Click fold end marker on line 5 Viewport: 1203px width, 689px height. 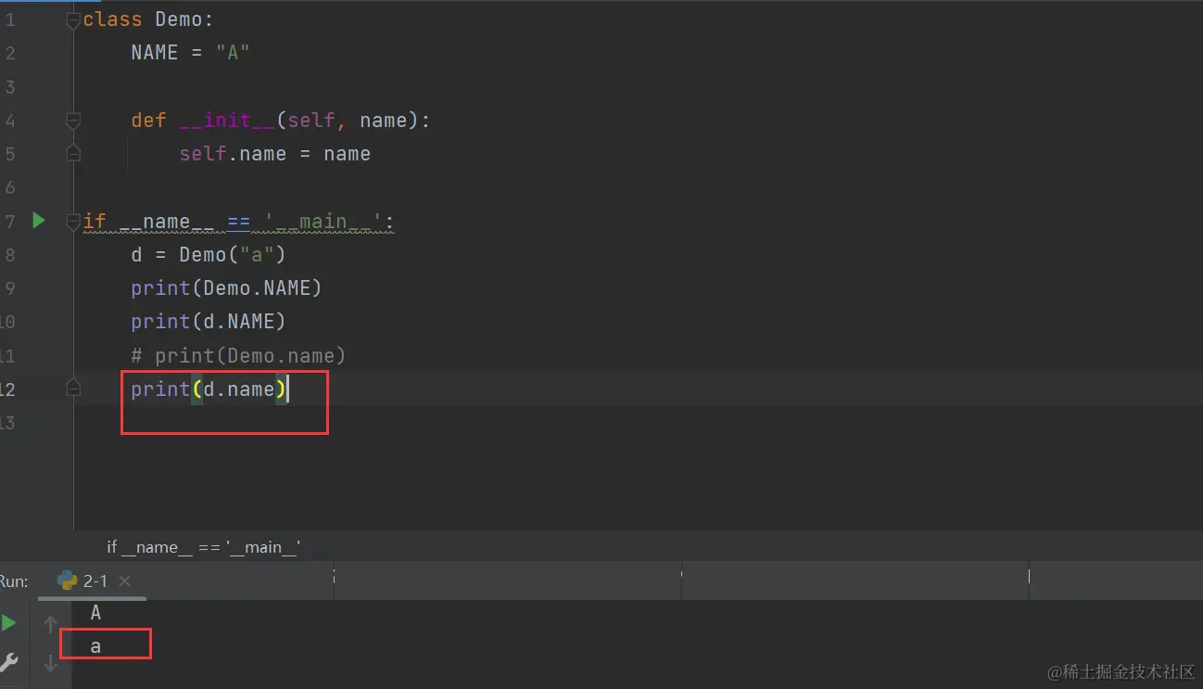click(73, 154)
